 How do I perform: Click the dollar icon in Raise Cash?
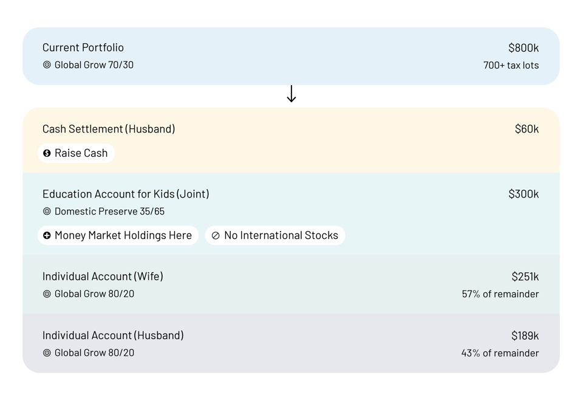pos(47,153)
